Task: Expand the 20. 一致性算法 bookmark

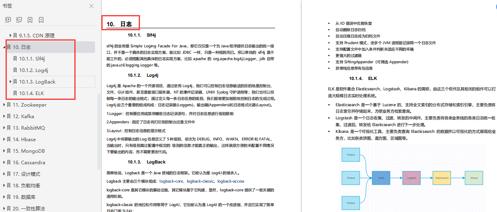Action: pyautogui.click(x=4, y=208)
